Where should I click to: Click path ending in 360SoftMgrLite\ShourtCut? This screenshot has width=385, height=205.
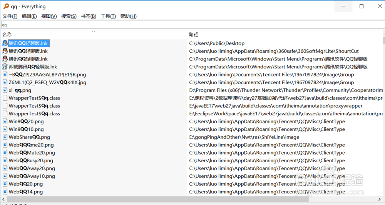(x=274, y=51)
